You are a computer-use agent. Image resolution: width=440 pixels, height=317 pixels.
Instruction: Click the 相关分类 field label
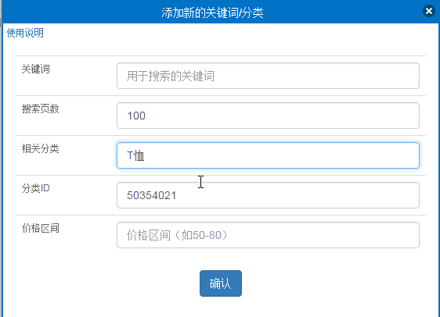[x=41, y=148]
